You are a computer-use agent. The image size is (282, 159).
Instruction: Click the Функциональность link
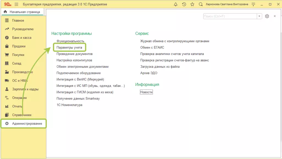coord(70,41)
